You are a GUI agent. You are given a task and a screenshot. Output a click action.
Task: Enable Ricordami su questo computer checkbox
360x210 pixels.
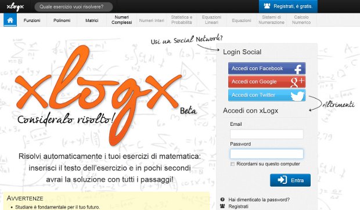pos(232,164)
